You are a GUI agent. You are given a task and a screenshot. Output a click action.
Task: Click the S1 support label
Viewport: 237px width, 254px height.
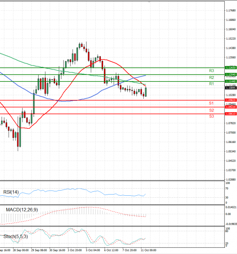(x=211, y=103)
